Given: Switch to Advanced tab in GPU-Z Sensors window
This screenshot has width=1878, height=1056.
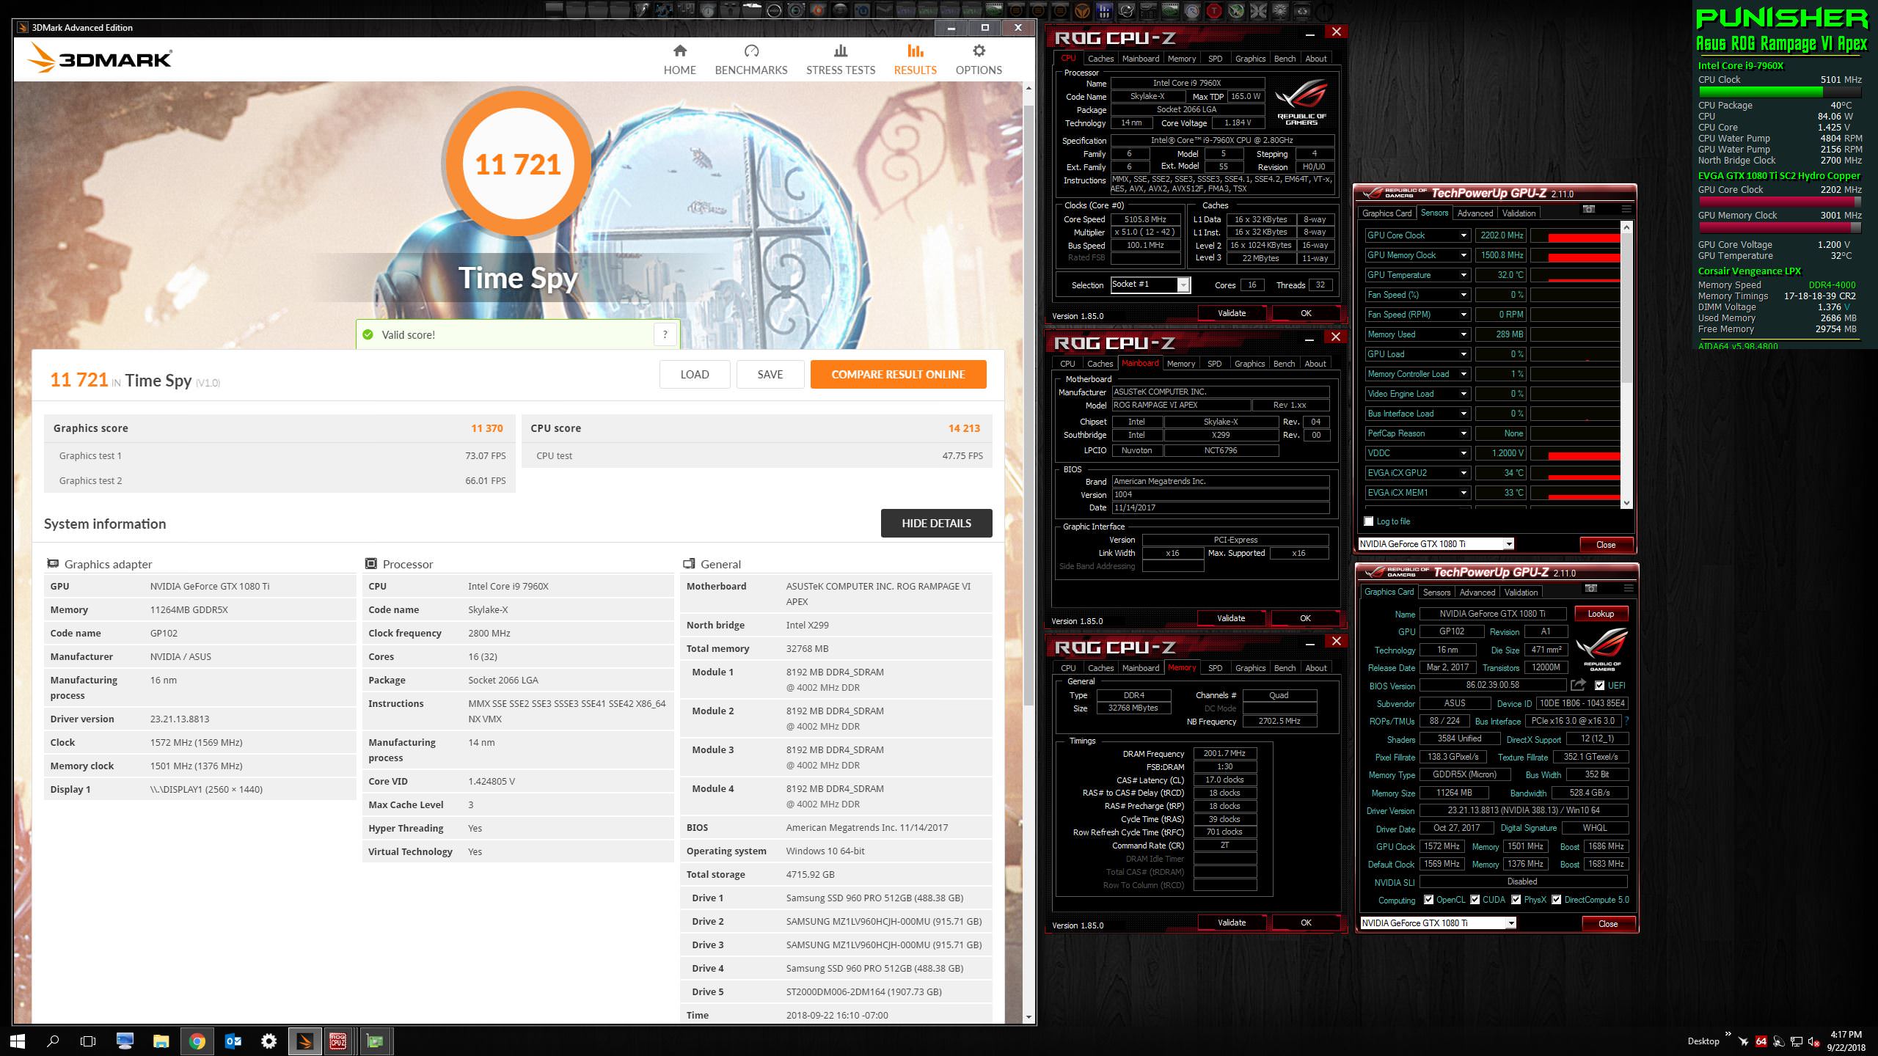Looking at the screenshot, I should click(x=1475, y=213).
